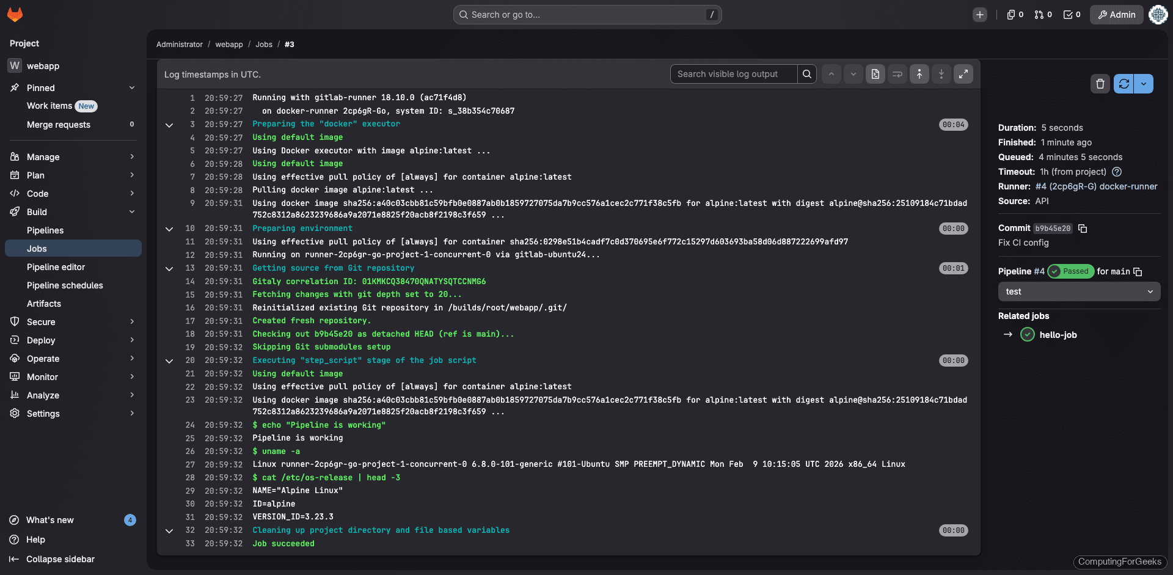
Task: Click inside the search log output field
Action: tap(733, 74)
